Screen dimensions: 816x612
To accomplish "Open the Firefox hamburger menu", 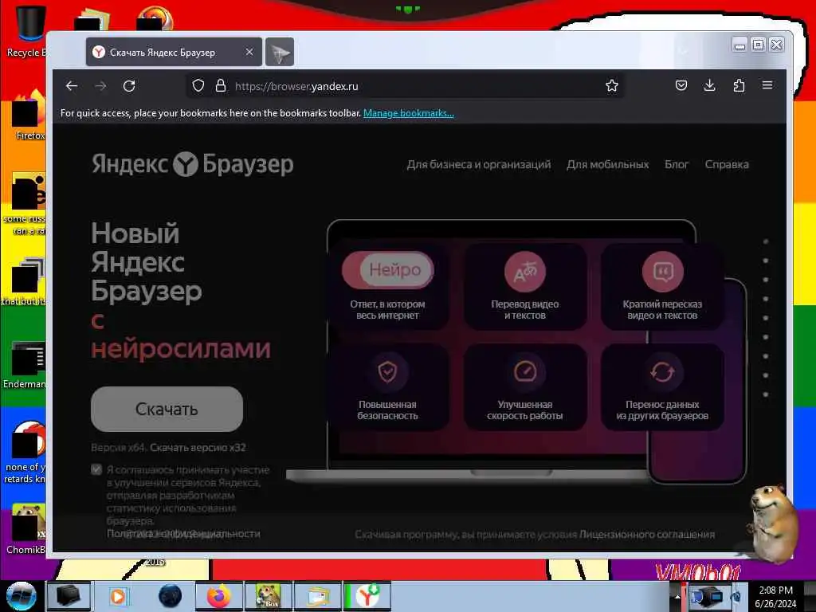I will pos(767,84).
